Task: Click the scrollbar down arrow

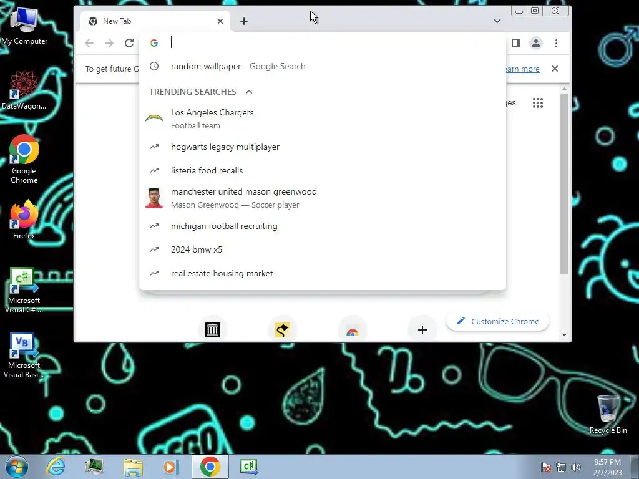Action: coord(564,335)
